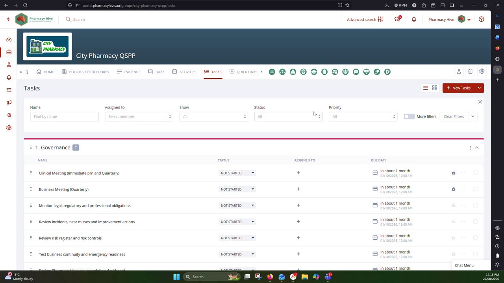This screenshot has height=283, width=504.
Task: Open the graduation cap quick link icon
Action: coord(314,72)
